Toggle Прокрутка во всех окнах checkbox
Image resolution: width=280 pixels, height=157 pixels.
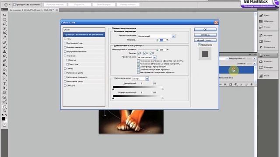(x=14, y=5)
